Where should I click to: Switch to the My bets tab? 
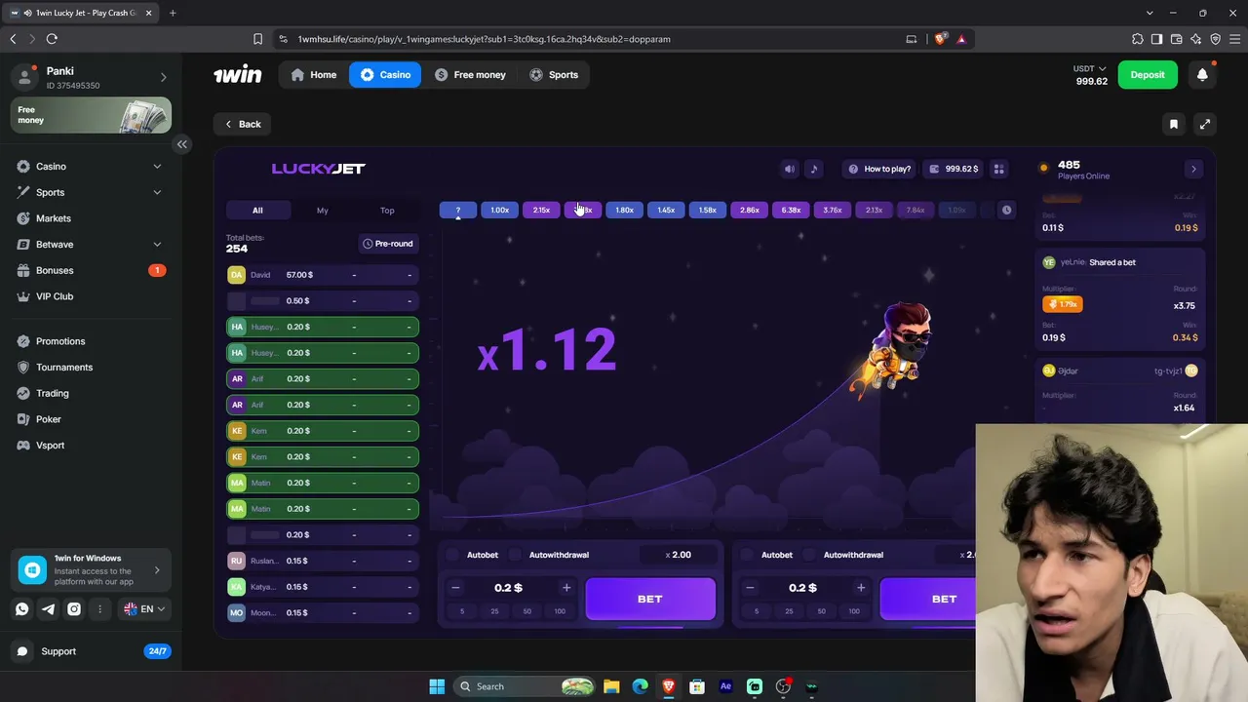click(323, 211)
